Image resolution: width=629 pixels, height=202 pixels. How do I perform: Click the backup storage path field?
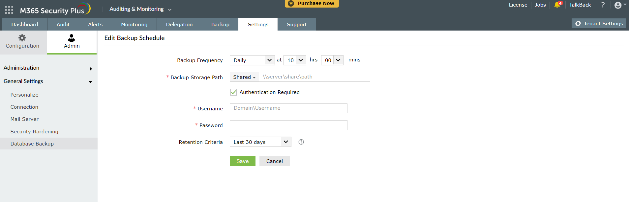point(314,77)
